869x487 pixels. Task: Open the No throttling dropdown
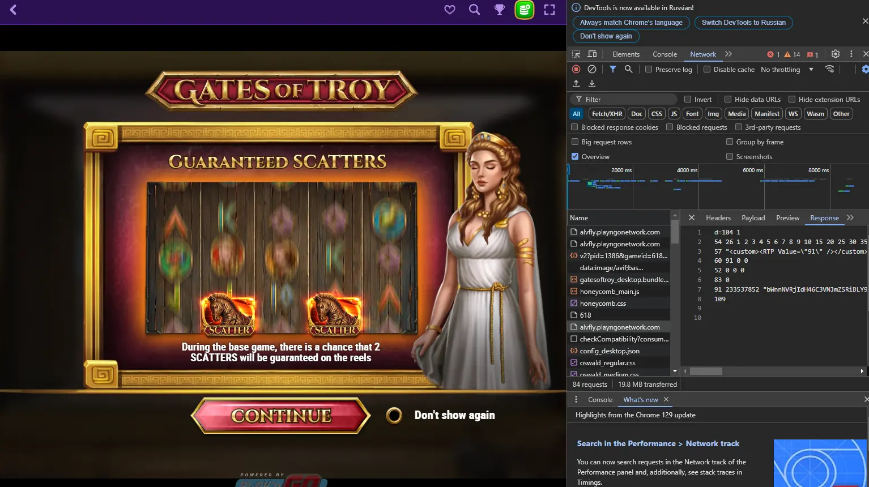click(x=787, y=69)
